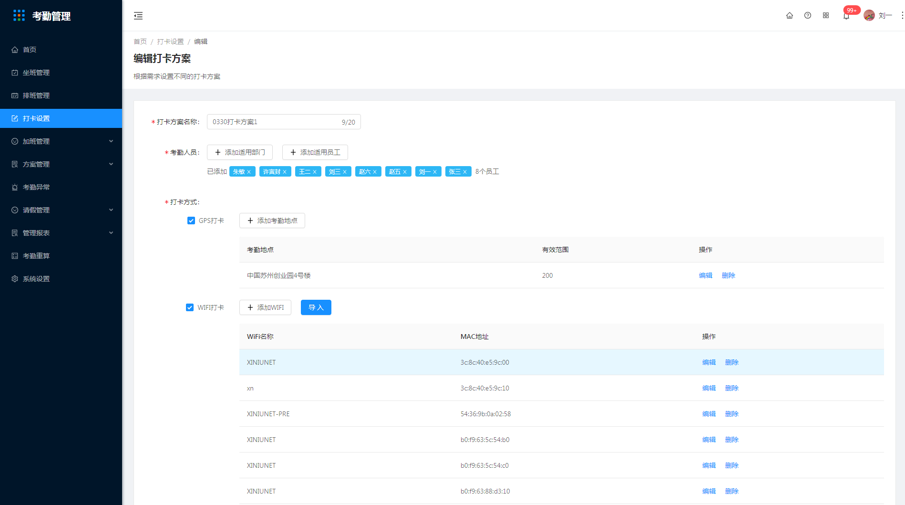Viewport: 905px width, 505px height.
Task: Click 添加WIFI button
Action: [265, 307]
